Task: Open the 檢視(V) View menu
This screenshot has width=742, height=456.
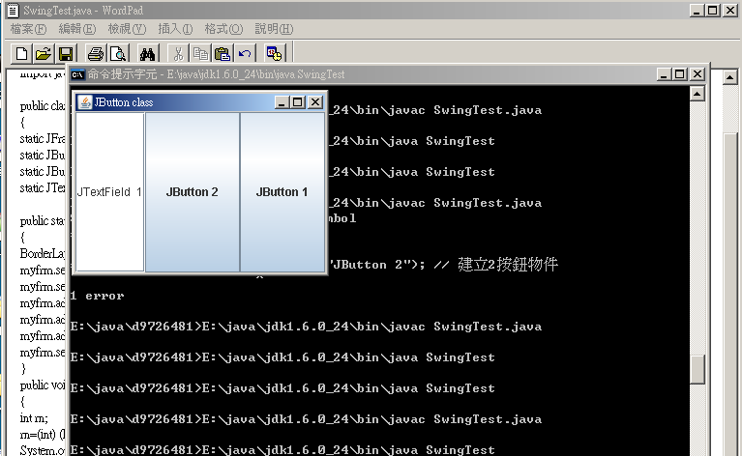Action: click(127, 29)
